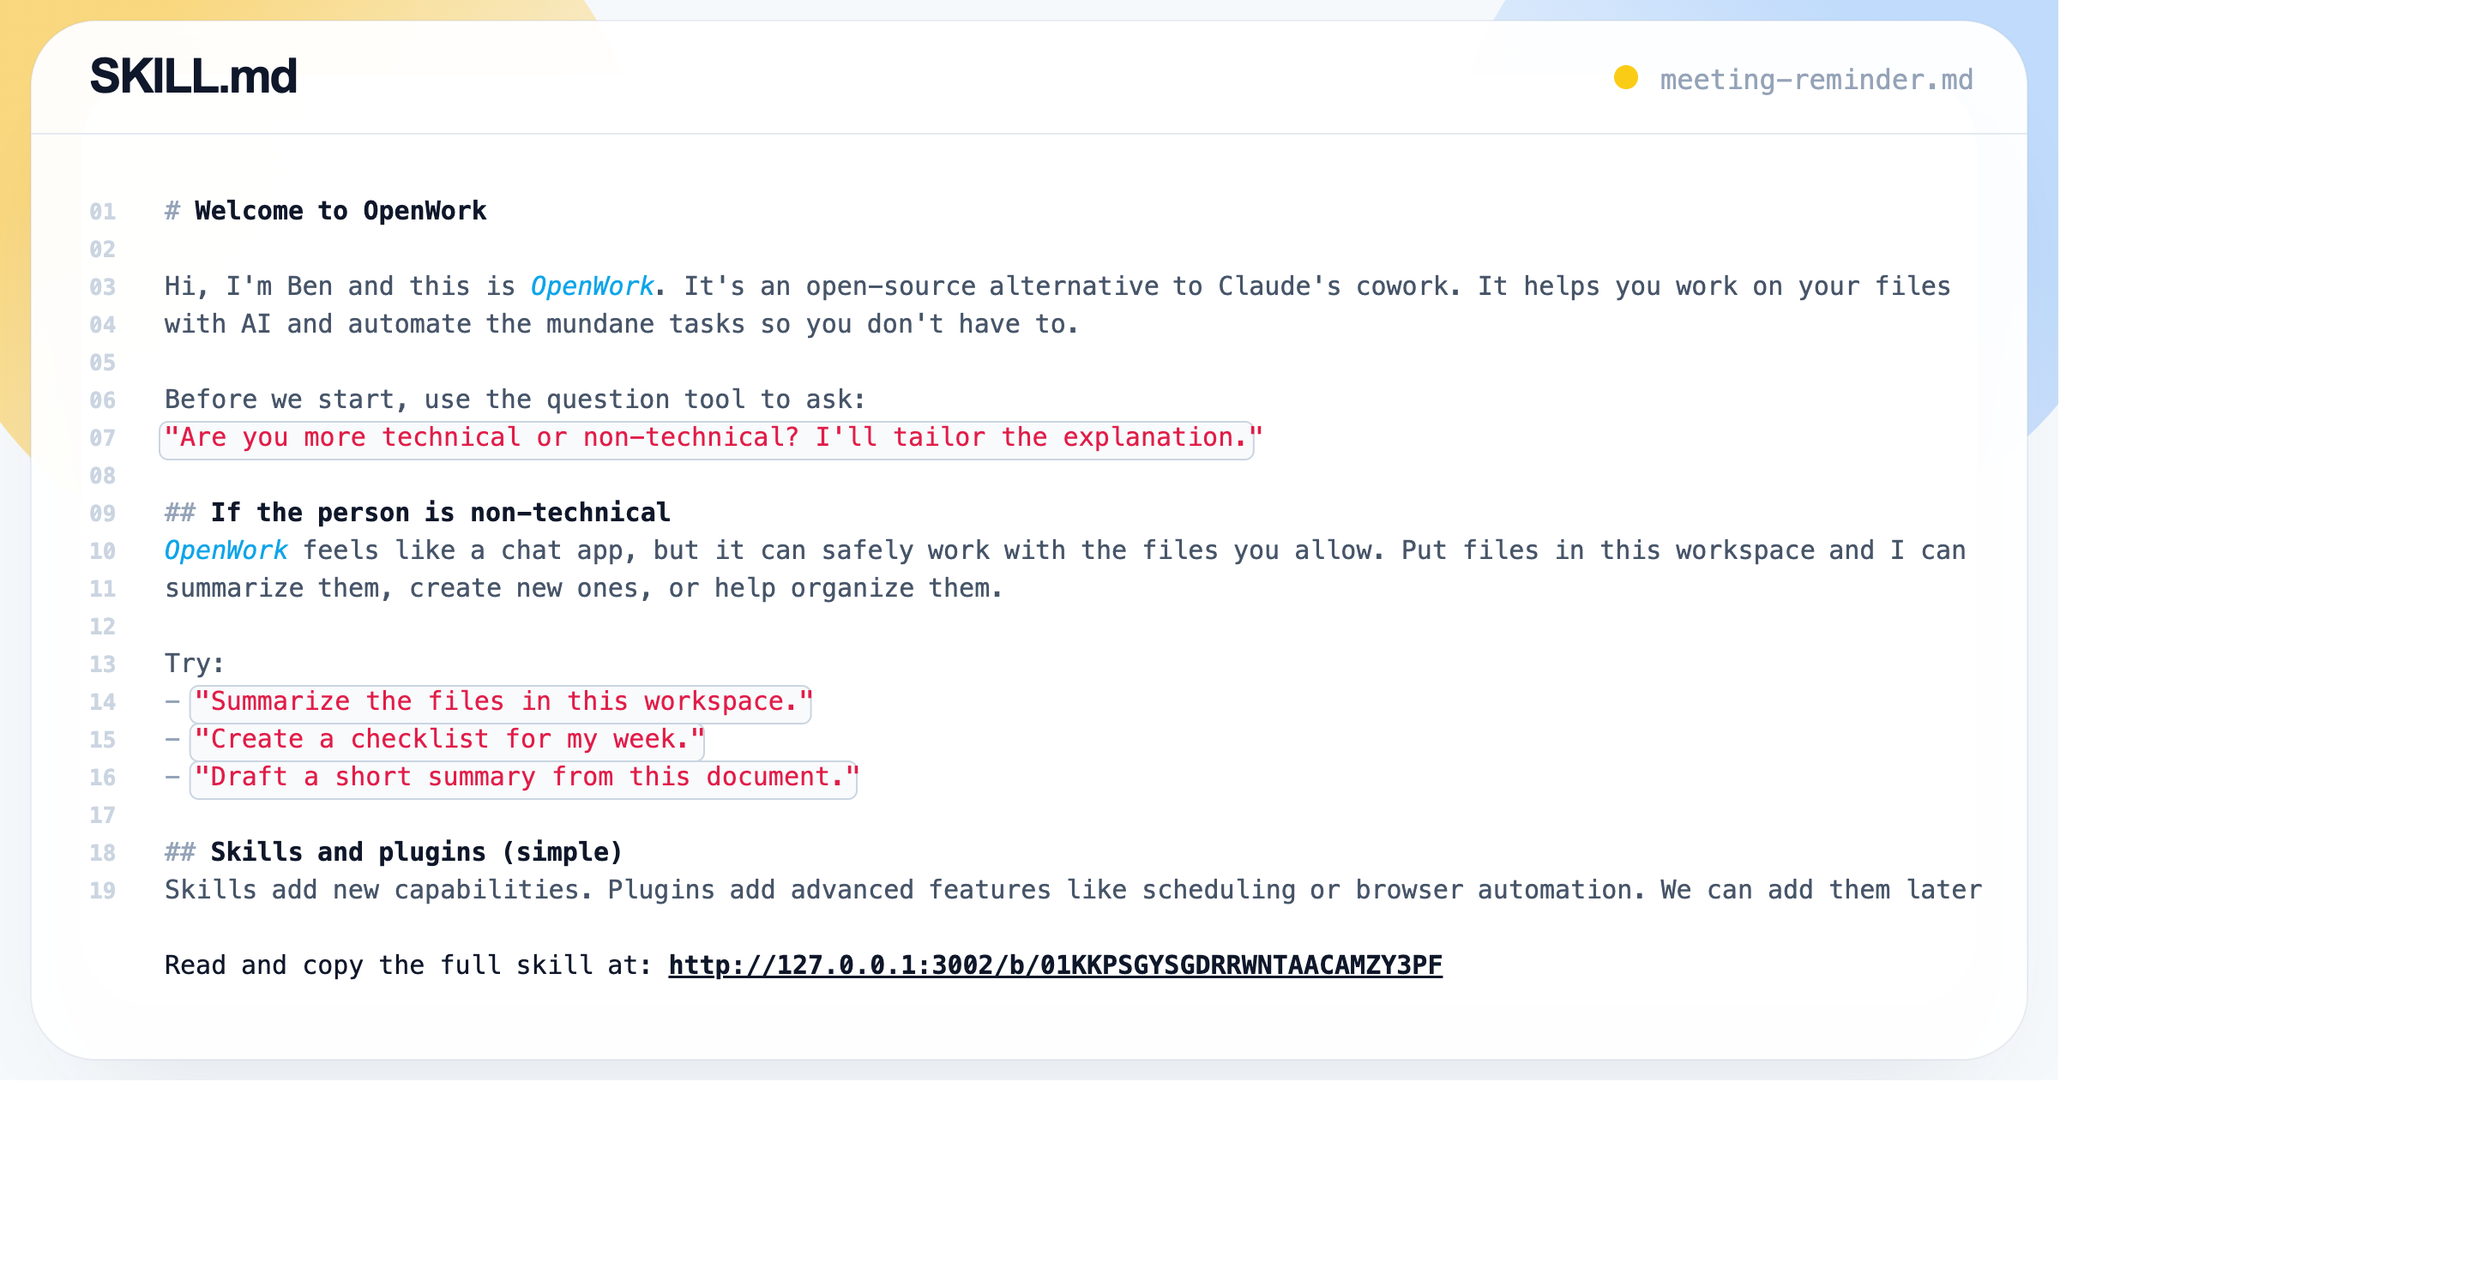Click the blue OpenWork text on line 10
The height and width of the screenshot is (1262, 2470).
click(x=226, y=550)
